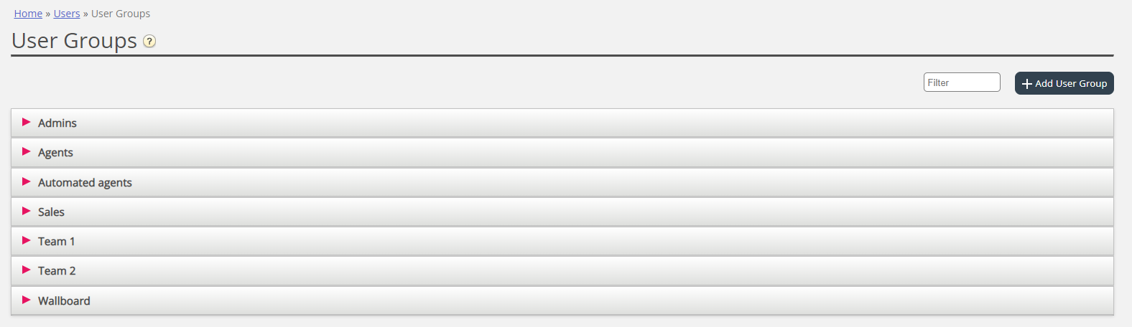Open the Team 1 group label
This screenshot has width=1132, height=327.
tap(56, 242)
